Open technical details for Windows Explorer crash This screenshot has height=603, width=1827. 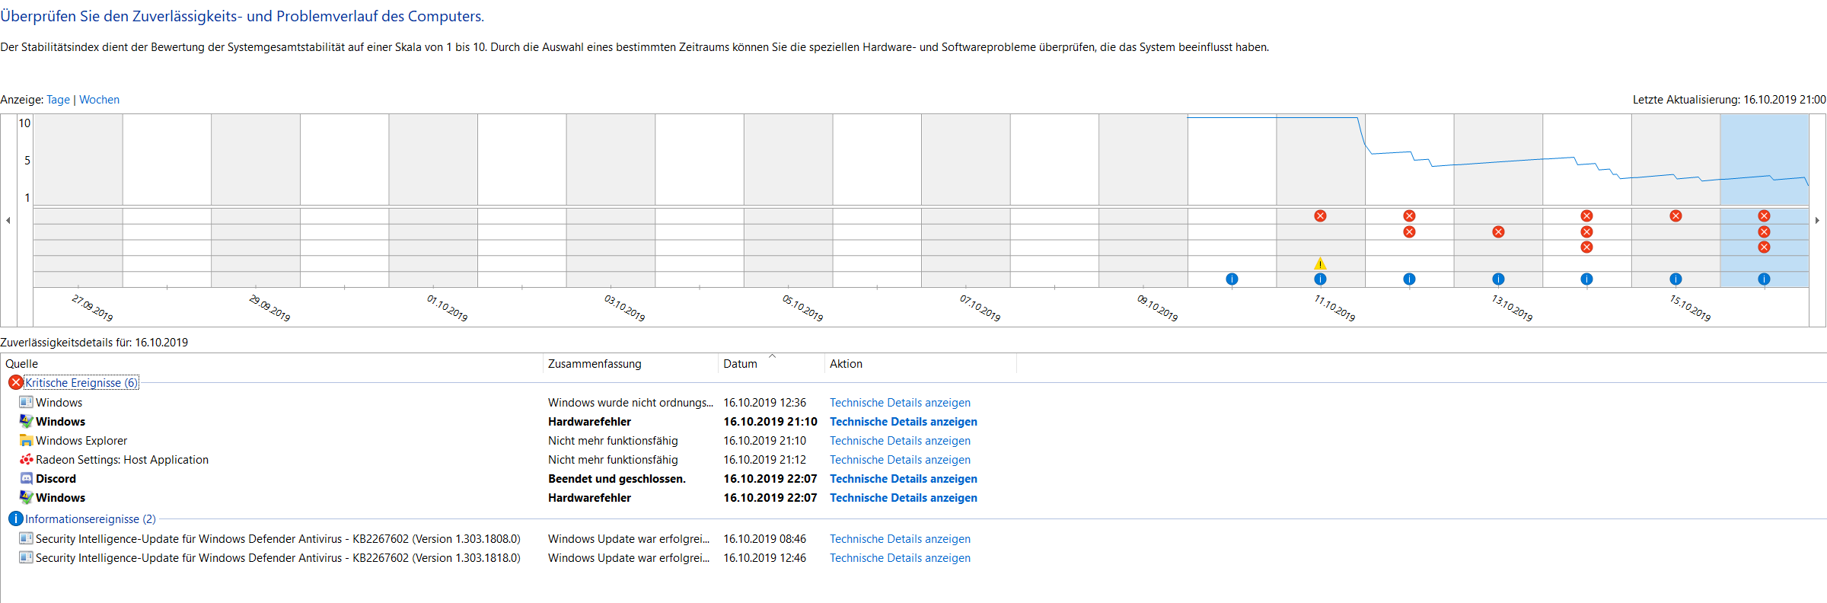(900, 441)
